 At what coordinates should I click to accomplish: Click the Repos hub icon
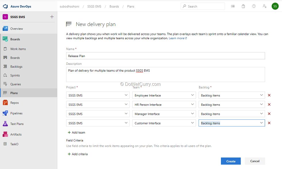(5, 102)
